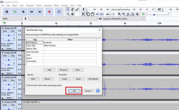Select the Envelope tool
The image size is (179, 110).
click(72, 9)
